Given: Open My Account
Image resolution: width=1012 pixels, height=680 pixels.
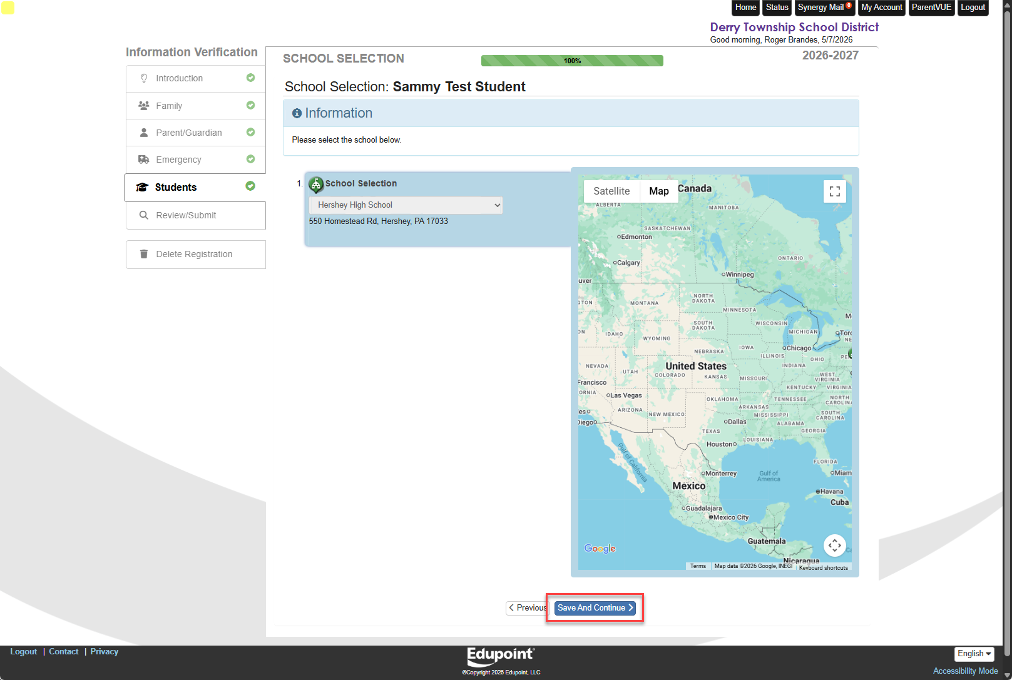Looking at the screenshot, I should pyautogui.click(x=882, y=8).
